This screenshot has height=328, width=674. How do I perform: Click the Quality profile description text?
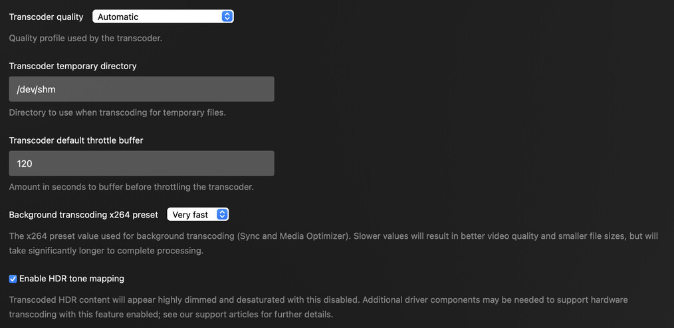click(85, 38)
